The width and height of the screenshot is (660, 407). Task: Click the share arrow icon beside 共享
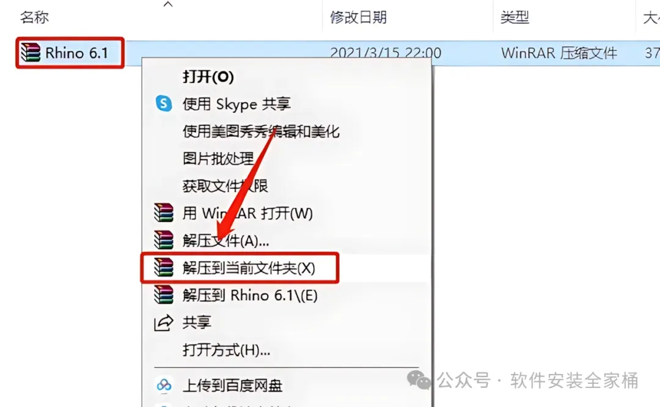click(x=164, y=323)
